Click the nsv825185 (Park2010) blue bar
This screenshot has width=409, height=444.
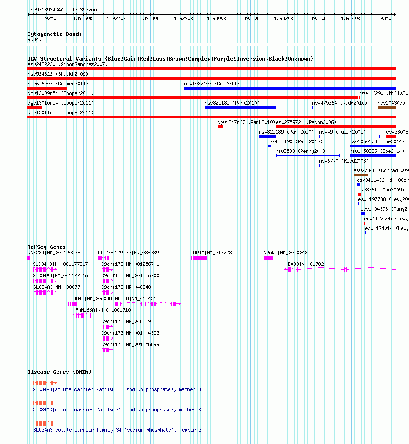click(x=240, y=107)
